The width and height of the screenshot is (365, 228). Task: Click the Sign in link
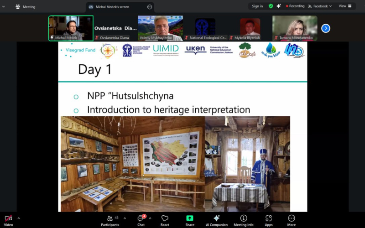tap(257, 6)
